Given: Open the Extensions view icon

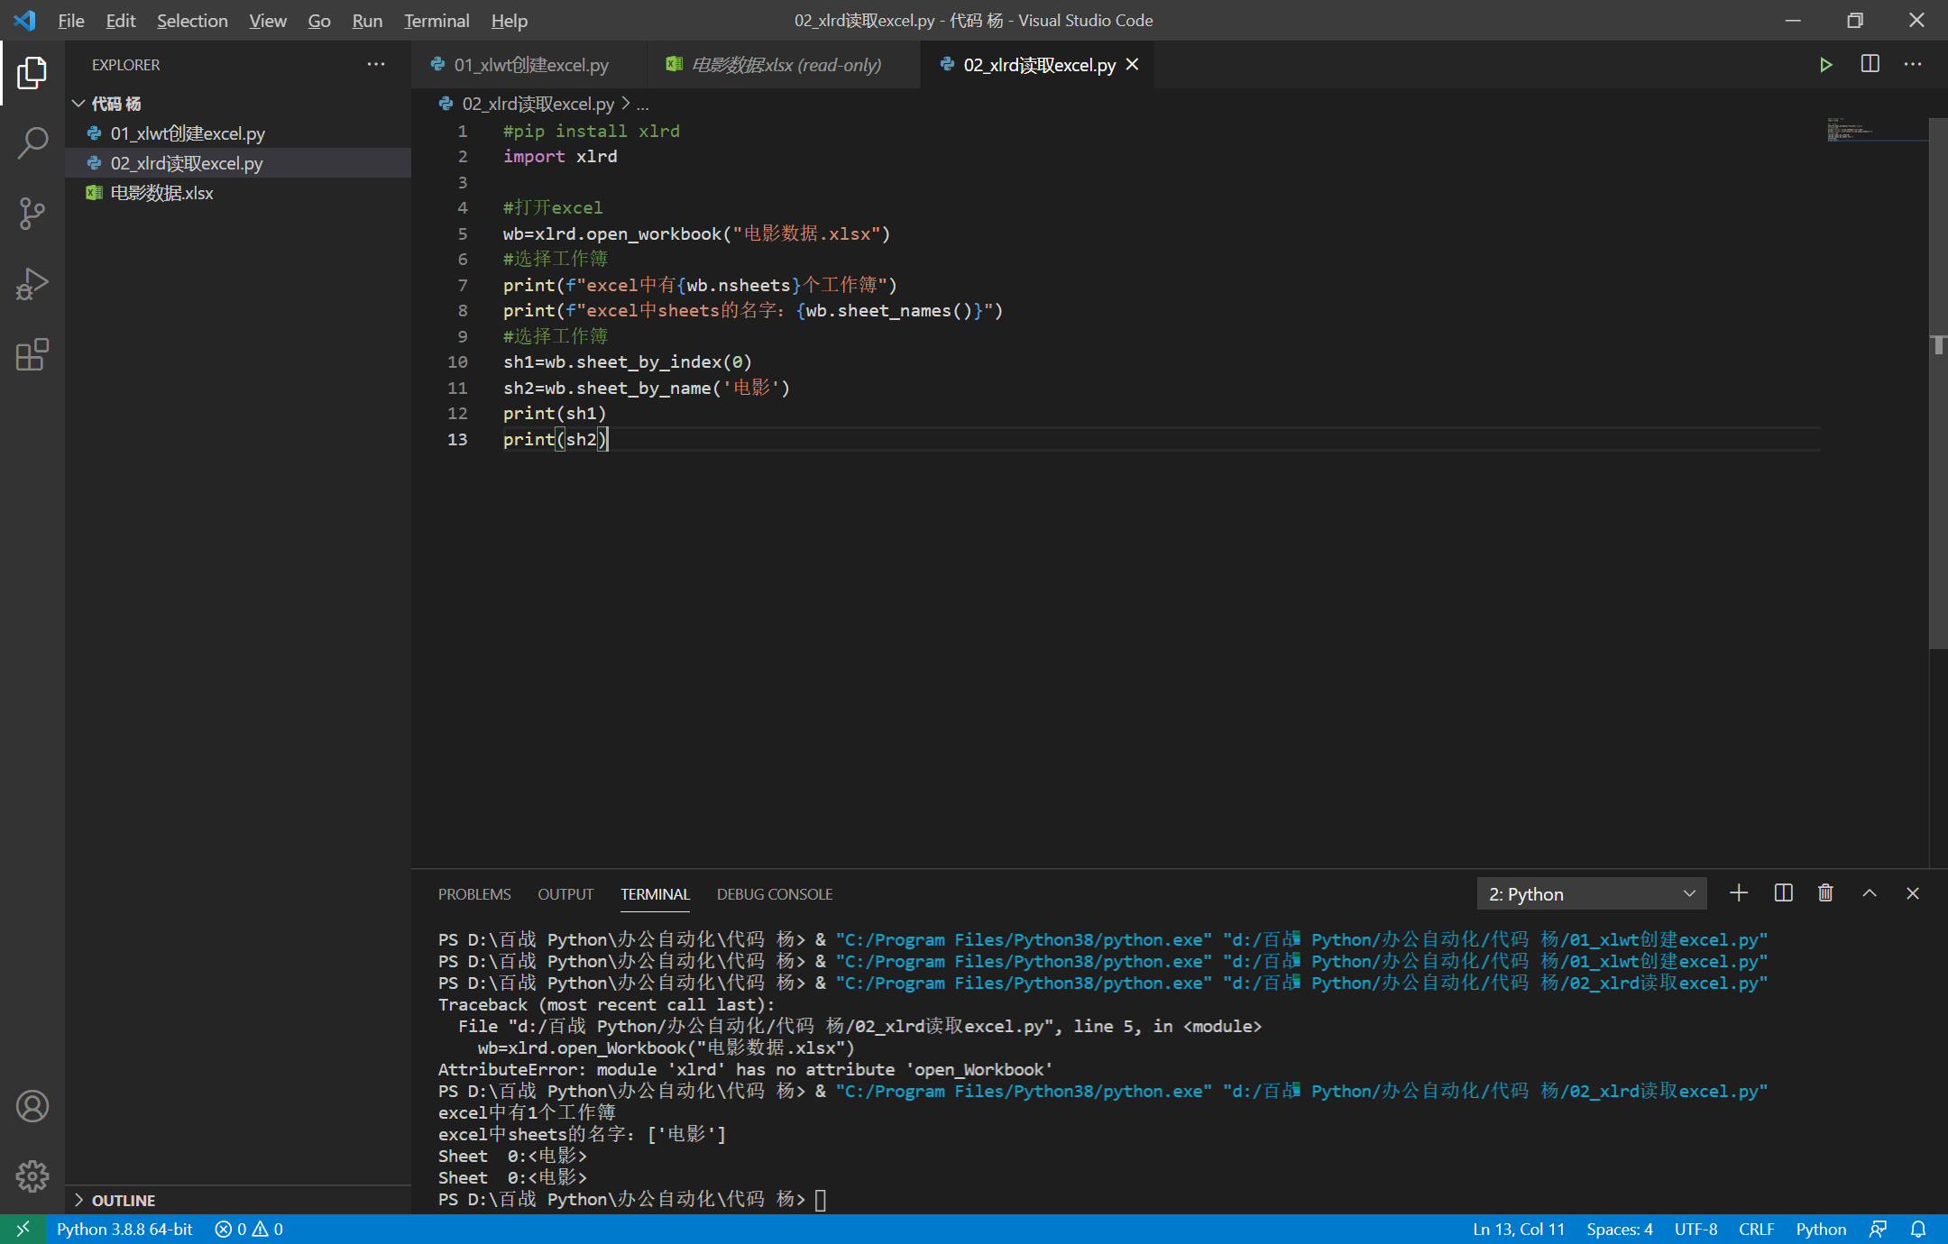Looking at the screenshot, I should click(x=32, y=354).
